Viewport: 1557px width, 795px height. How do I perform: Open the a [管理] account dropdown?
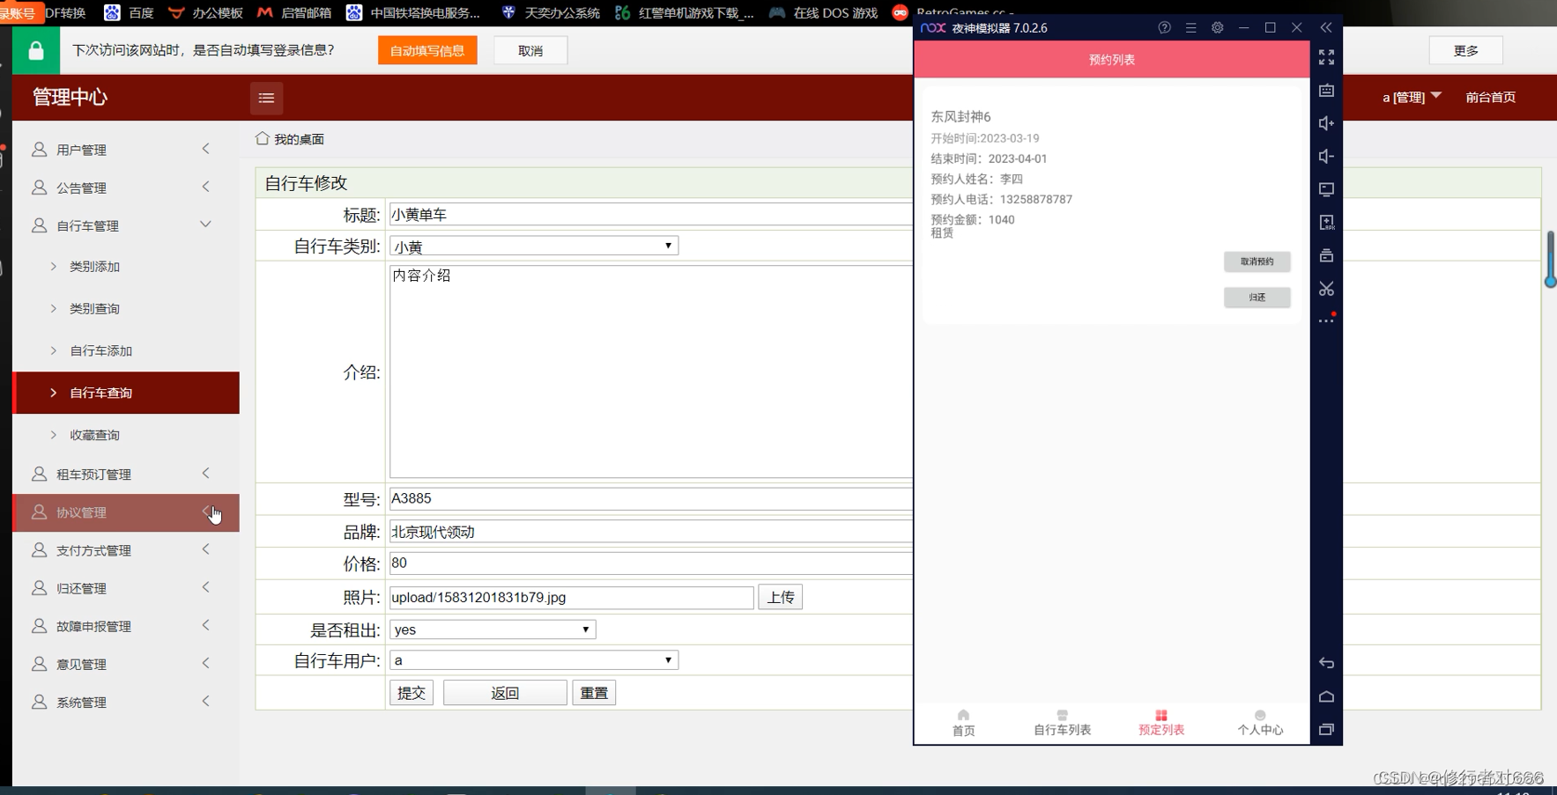(1412, 97)
